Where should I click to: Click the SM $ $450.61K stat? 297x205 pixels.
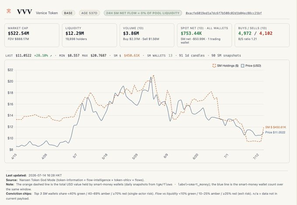point(127,56)
